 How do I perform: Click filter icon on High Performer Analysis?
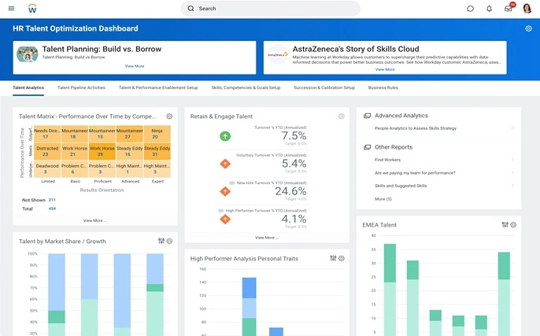click(x=333, y=258)
